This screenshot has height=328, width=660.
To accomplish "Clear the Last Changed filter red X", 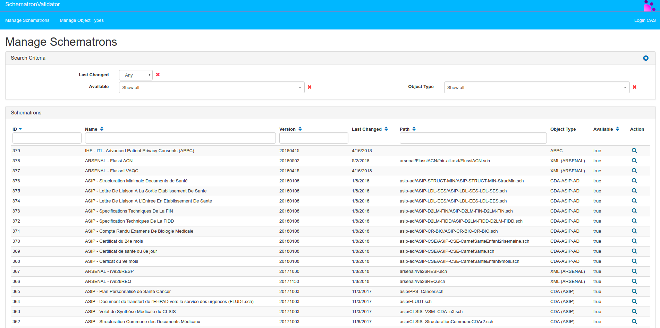I will [x=158, y=75].
